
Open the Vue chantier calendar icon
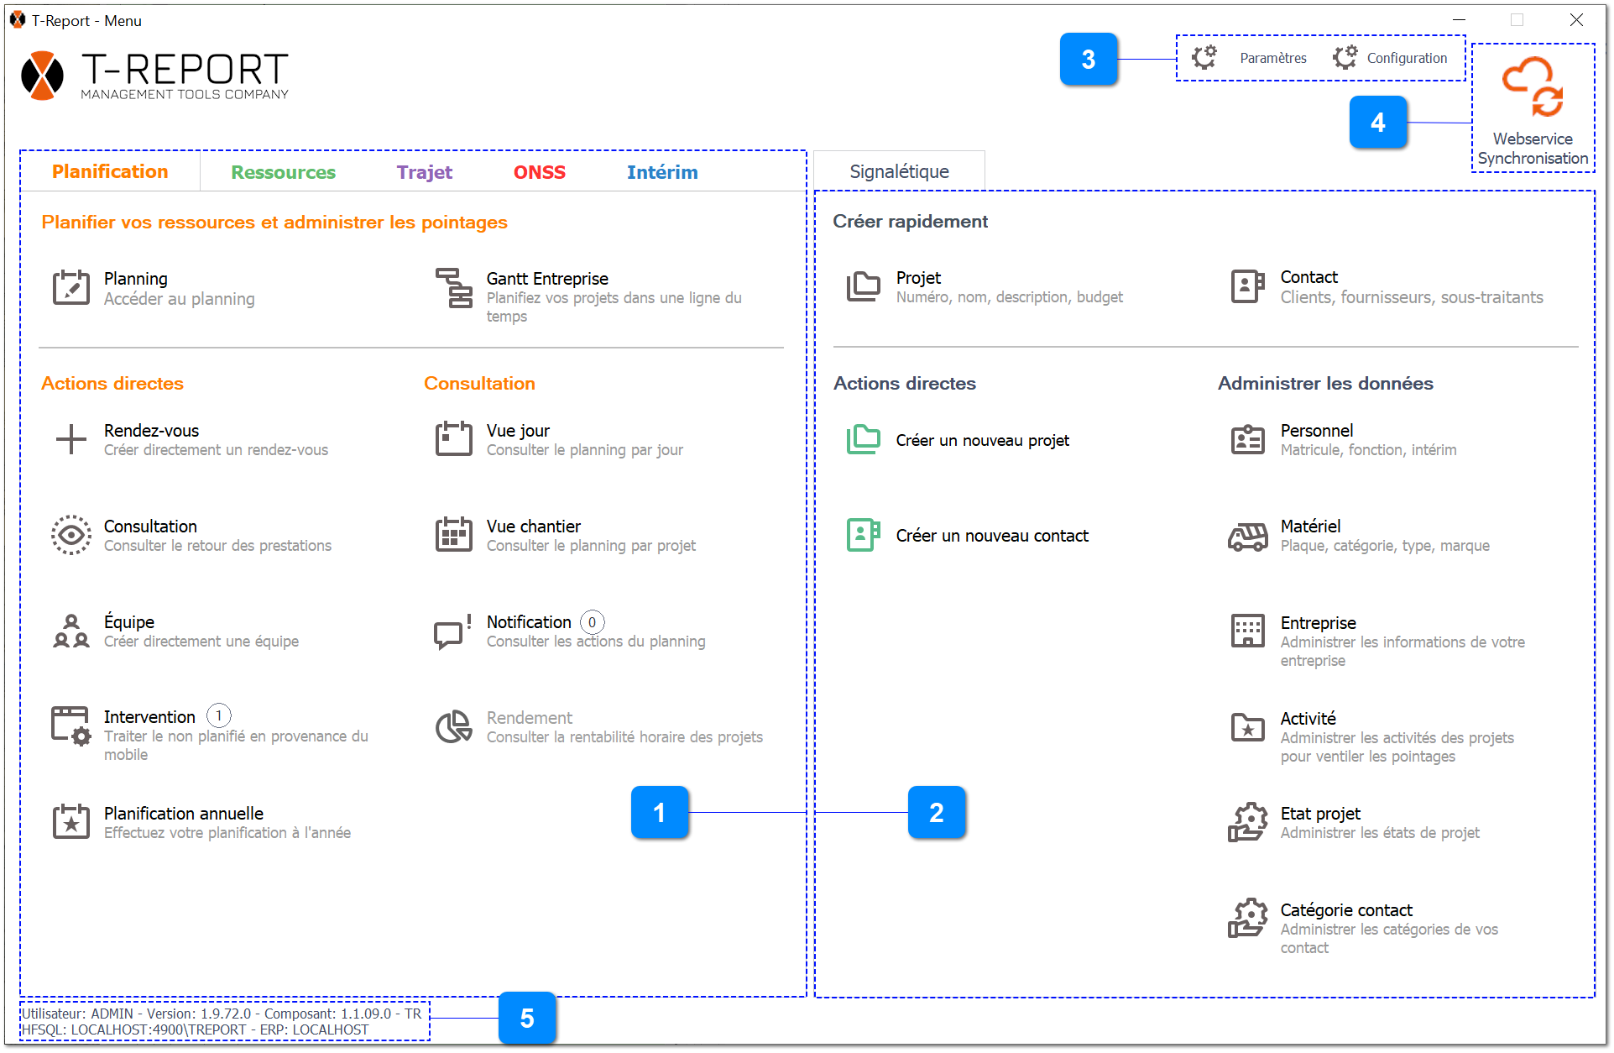point(454,535)
